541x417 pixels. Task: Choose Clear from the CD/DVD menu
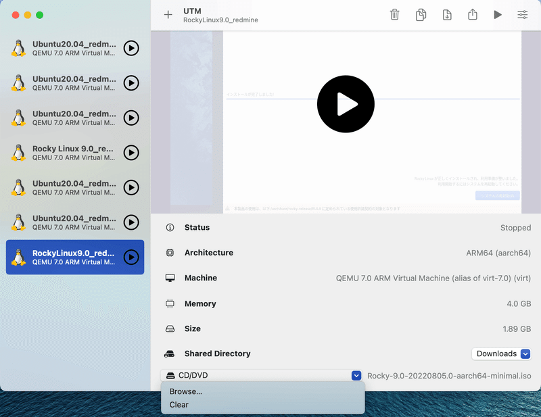pyautogui.click(x=179, y=405)
